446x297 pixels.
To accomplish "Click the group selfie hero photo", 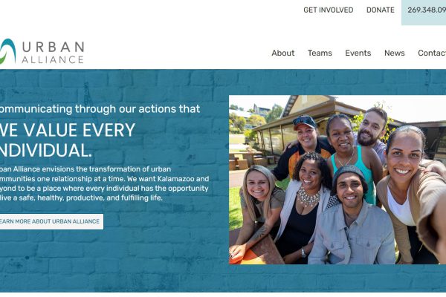I will coord(337,180).
